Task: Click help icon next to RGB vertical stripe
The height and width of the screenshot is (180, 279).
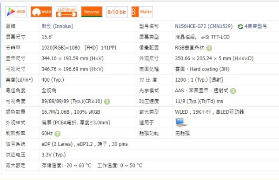Action: (x=209, y=48)
